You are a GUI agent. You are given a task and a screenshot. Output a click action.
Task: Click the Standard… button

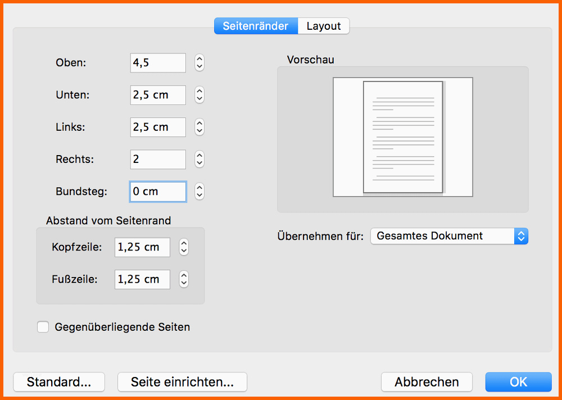[59, 382]
